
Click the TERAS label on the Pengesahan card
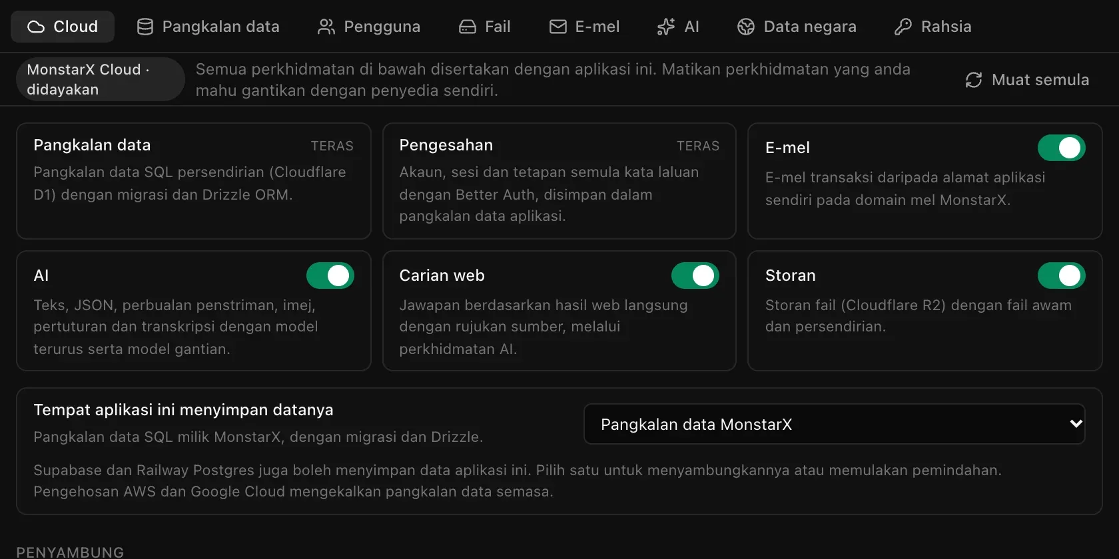698,146
